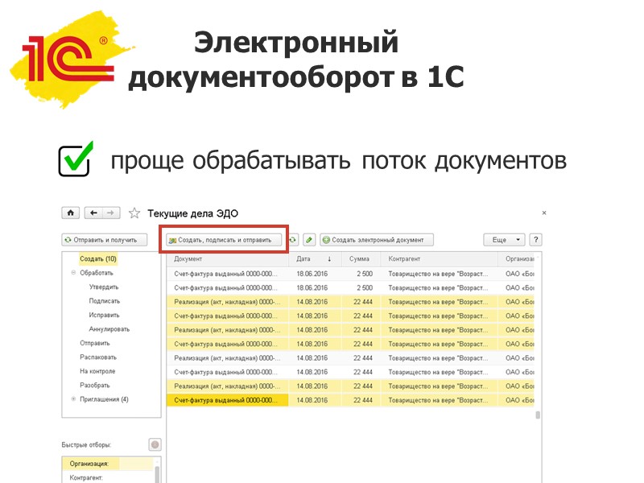The height and width of the screenshot is (483, 644).
Task: Select Подписать in the tree
Action: click(x=105, y=301)
